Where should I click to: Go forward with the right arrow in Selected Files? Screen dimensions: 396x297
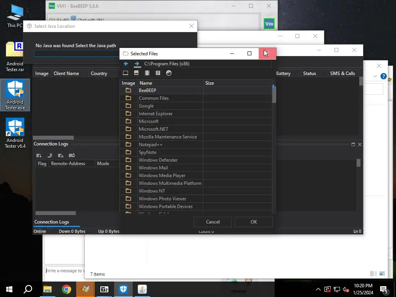[x=137, y=64]
